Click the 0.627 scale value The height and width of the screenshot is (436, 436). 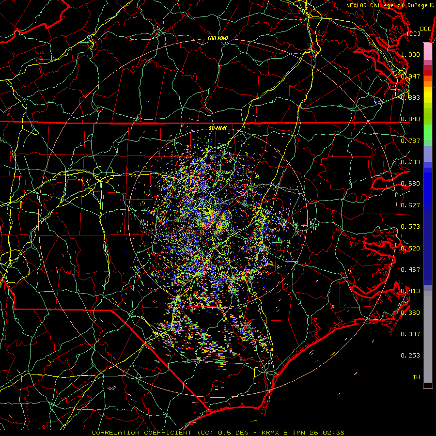(x=410, y=205)
